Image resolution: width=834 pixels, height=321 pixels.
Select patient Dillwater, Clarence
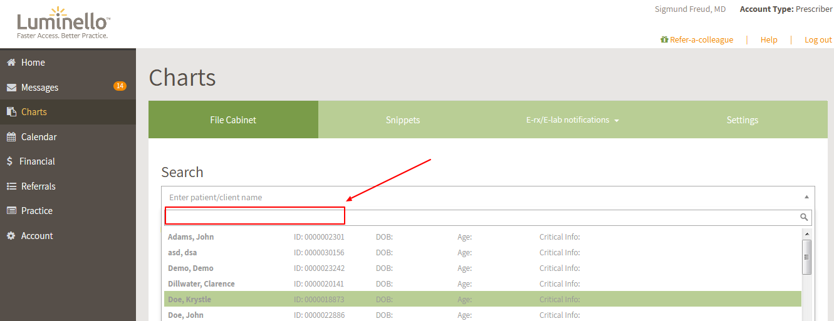tap(482, 283)
